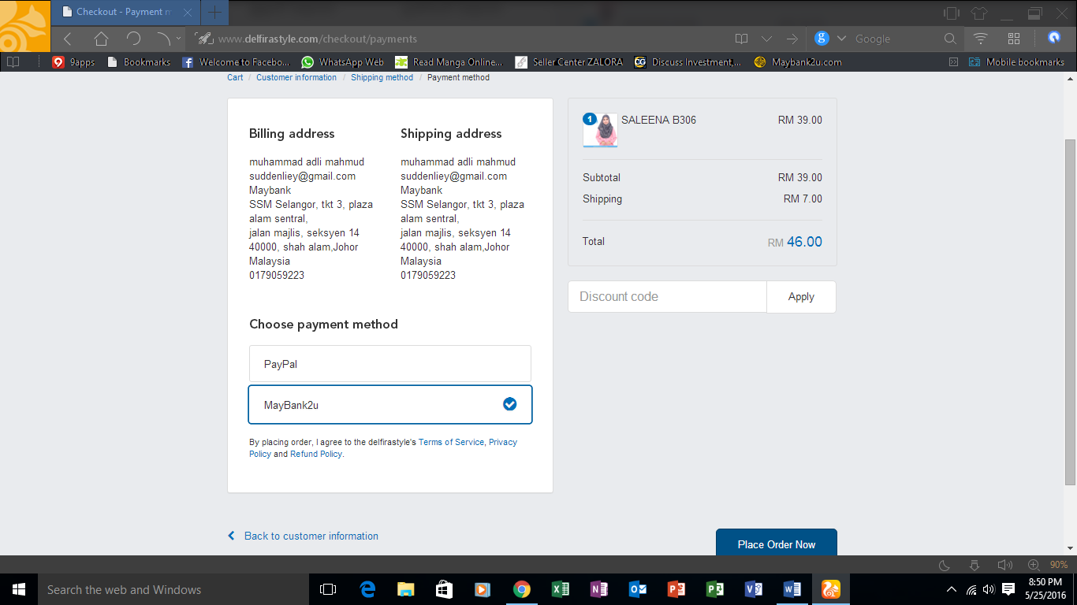Click the page vertical scrollbar
Viewport: 1077px width, 605px height.
(x=1070, y=312)
